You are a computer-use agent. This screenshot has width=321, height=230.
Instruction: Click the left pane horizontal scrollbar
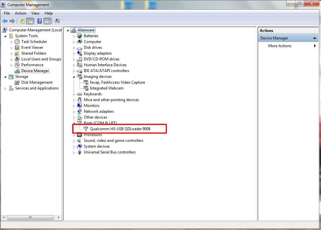(x=31, y=218)
